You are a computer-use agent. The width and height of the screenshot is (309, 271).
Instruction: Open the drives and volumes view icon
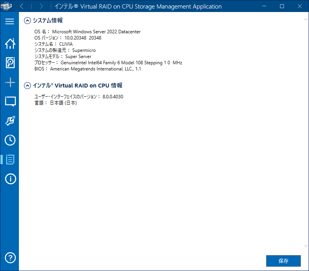(x=10, y=63)
